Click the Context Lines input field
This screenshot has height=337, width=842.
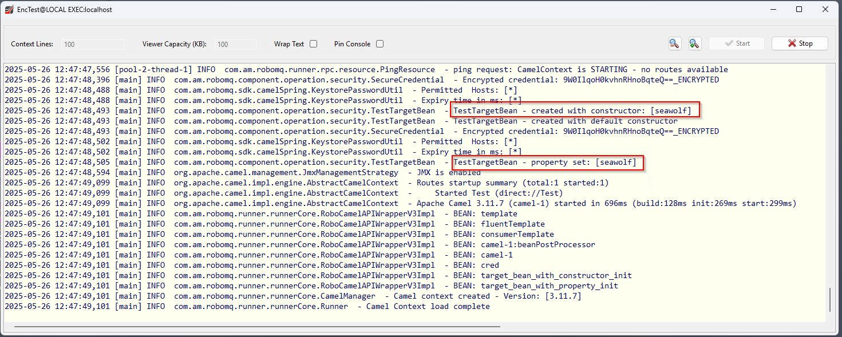pos(93,44)
